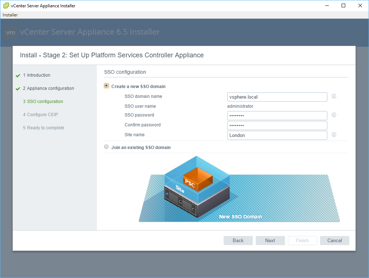Screen dimensions: 369x278
Task: Click the Site name field containing London
Action: [277, 135]
